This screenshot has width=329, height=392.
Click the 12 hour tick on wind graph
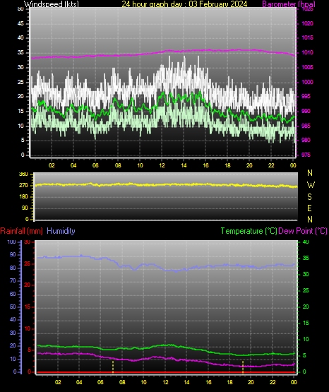point(162,165)
